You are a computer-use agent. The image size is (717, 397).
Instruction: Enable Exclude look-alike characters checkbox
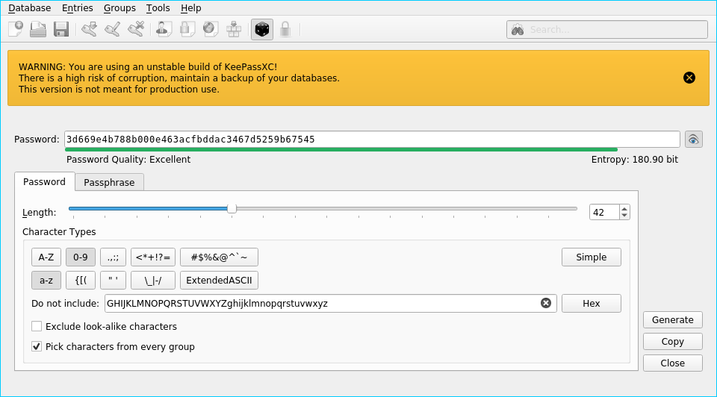pyautogui.click(x=37, y=326)
